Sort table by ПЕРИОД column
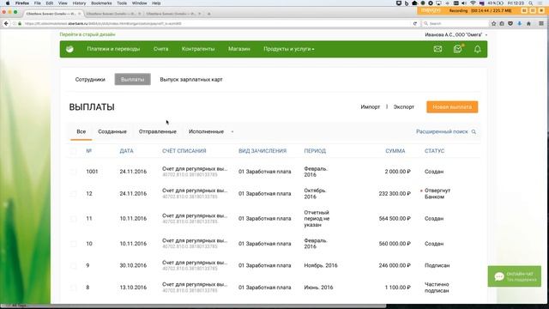The width and height of the screenshot is (549, 309). 315,151
